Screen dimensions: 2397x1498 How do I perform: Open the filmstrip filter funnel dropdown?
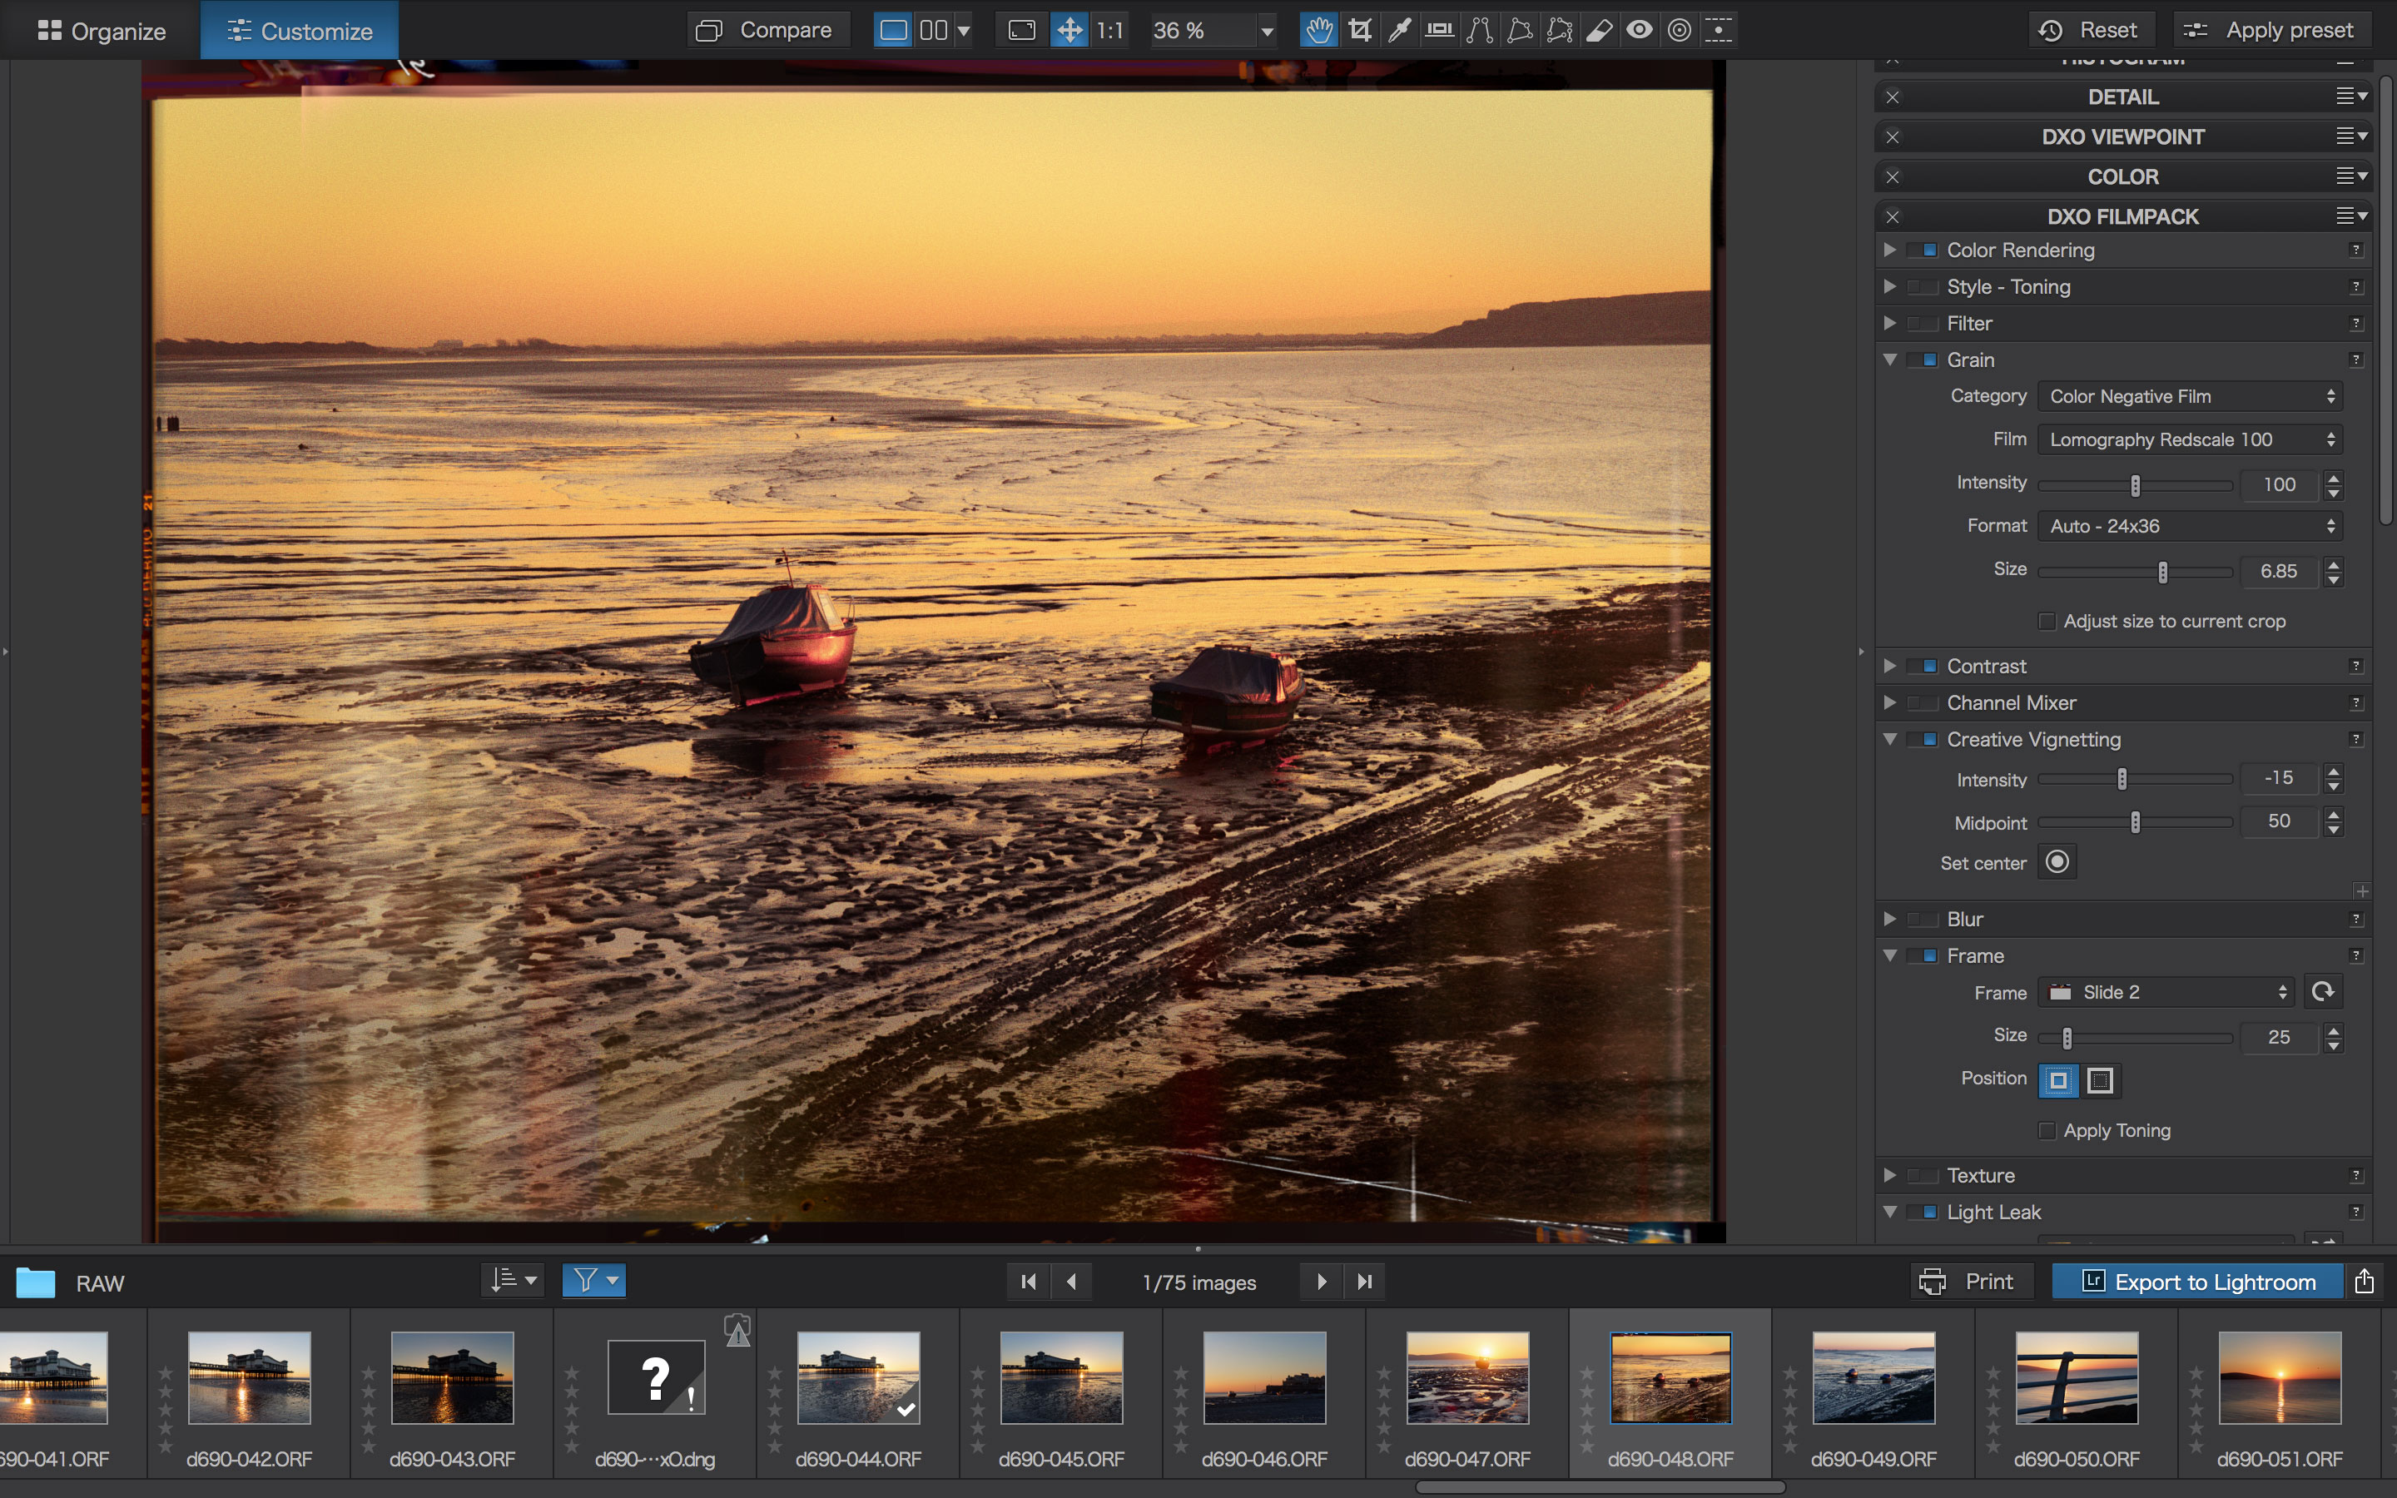(x=594, y=1281)
